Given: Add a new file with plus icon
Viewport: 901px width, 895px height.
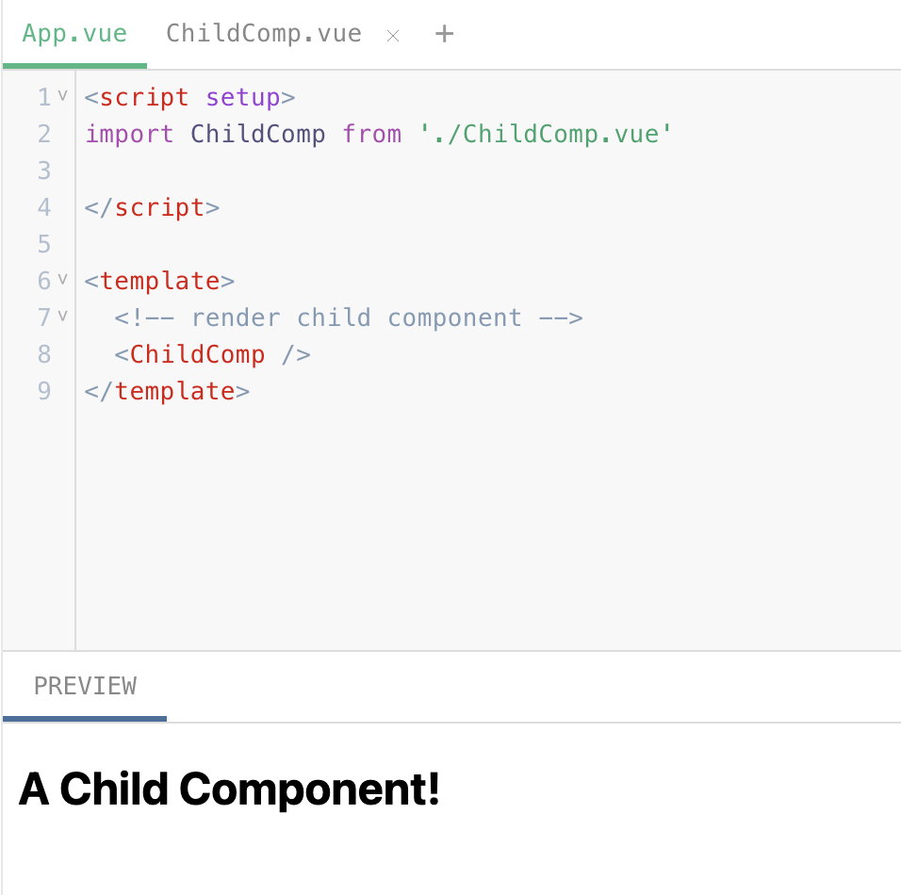Looking at the screenshot, I should (444, 35).
